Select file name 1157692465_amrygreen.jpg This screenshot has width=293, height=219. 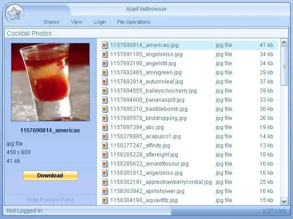tap(146, 73)
